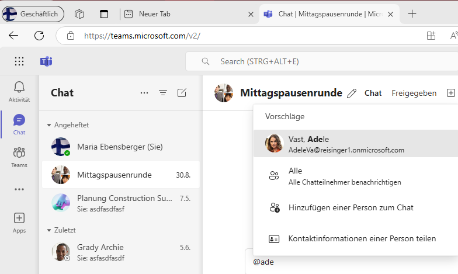
Task: Add a tab with the plus icon
Action: pyautogui.click(x=451, y=93)
